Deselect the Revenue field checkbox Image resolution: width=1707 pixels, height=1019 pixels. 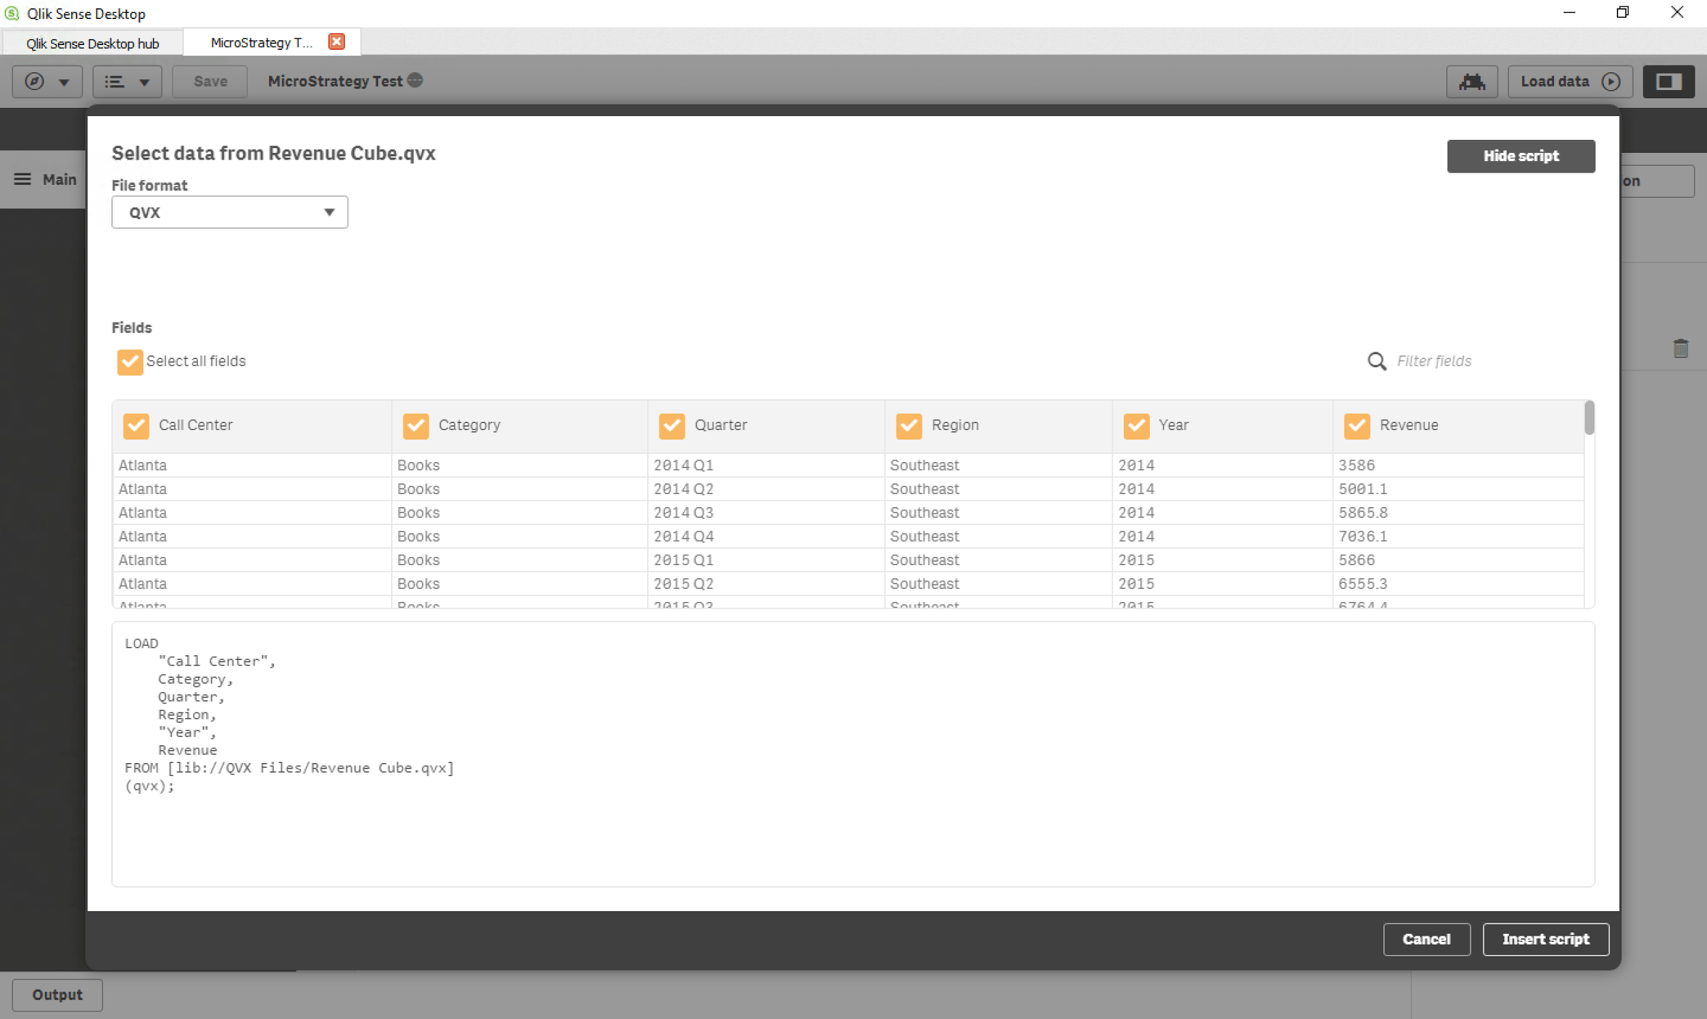point(1357,426)
